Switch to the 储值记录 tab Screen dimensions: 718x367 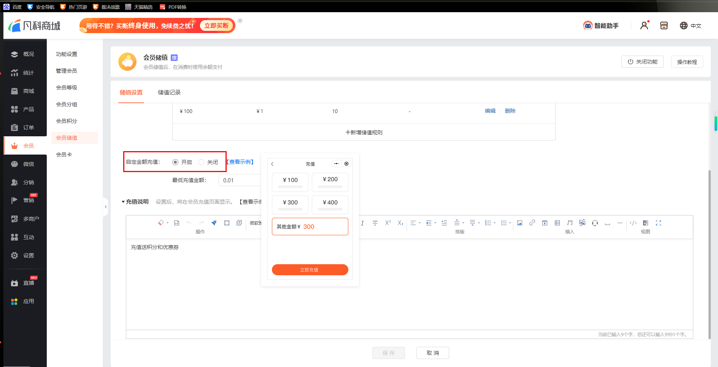(x=169, y=93)
